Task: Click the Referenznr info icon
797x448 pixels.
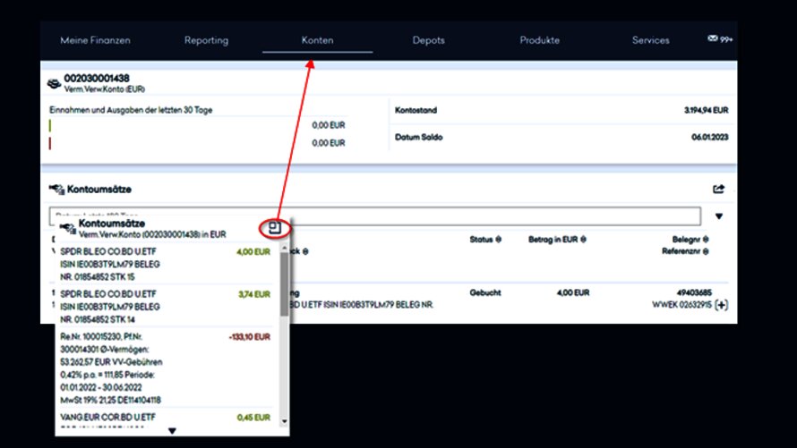Action: (x=706, y=251)
